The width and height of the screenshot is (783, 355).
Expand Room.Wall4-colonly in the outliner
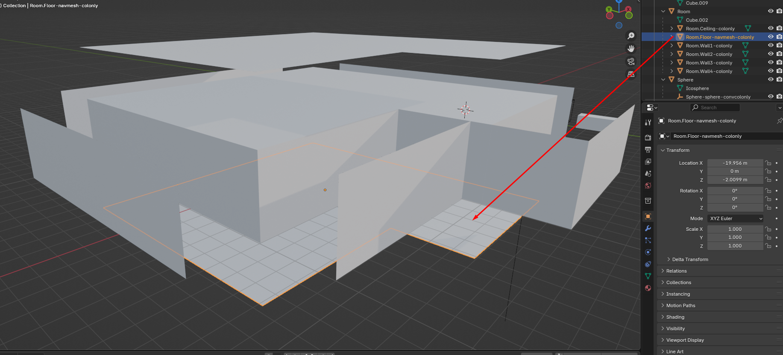point(672,71)
